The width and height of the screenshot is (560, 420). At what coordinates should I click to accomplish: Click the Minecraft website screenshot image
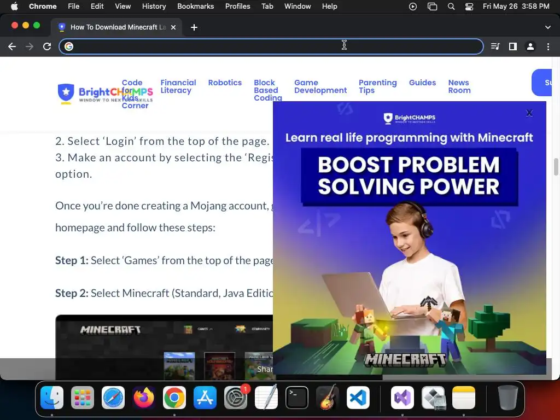click(164, 347)
